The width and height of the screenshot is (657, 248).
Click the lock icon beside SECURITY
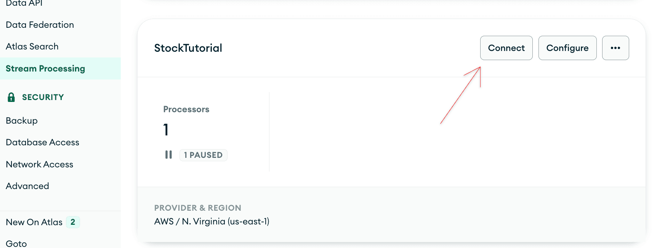pyautogui.click(x=11, y=97)
